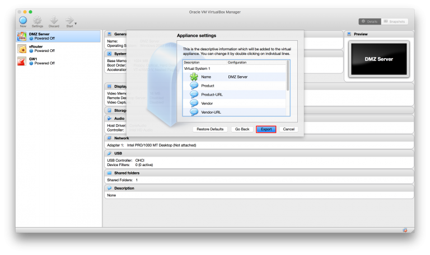Click the Vendor-URL label in appliance list

211,112
